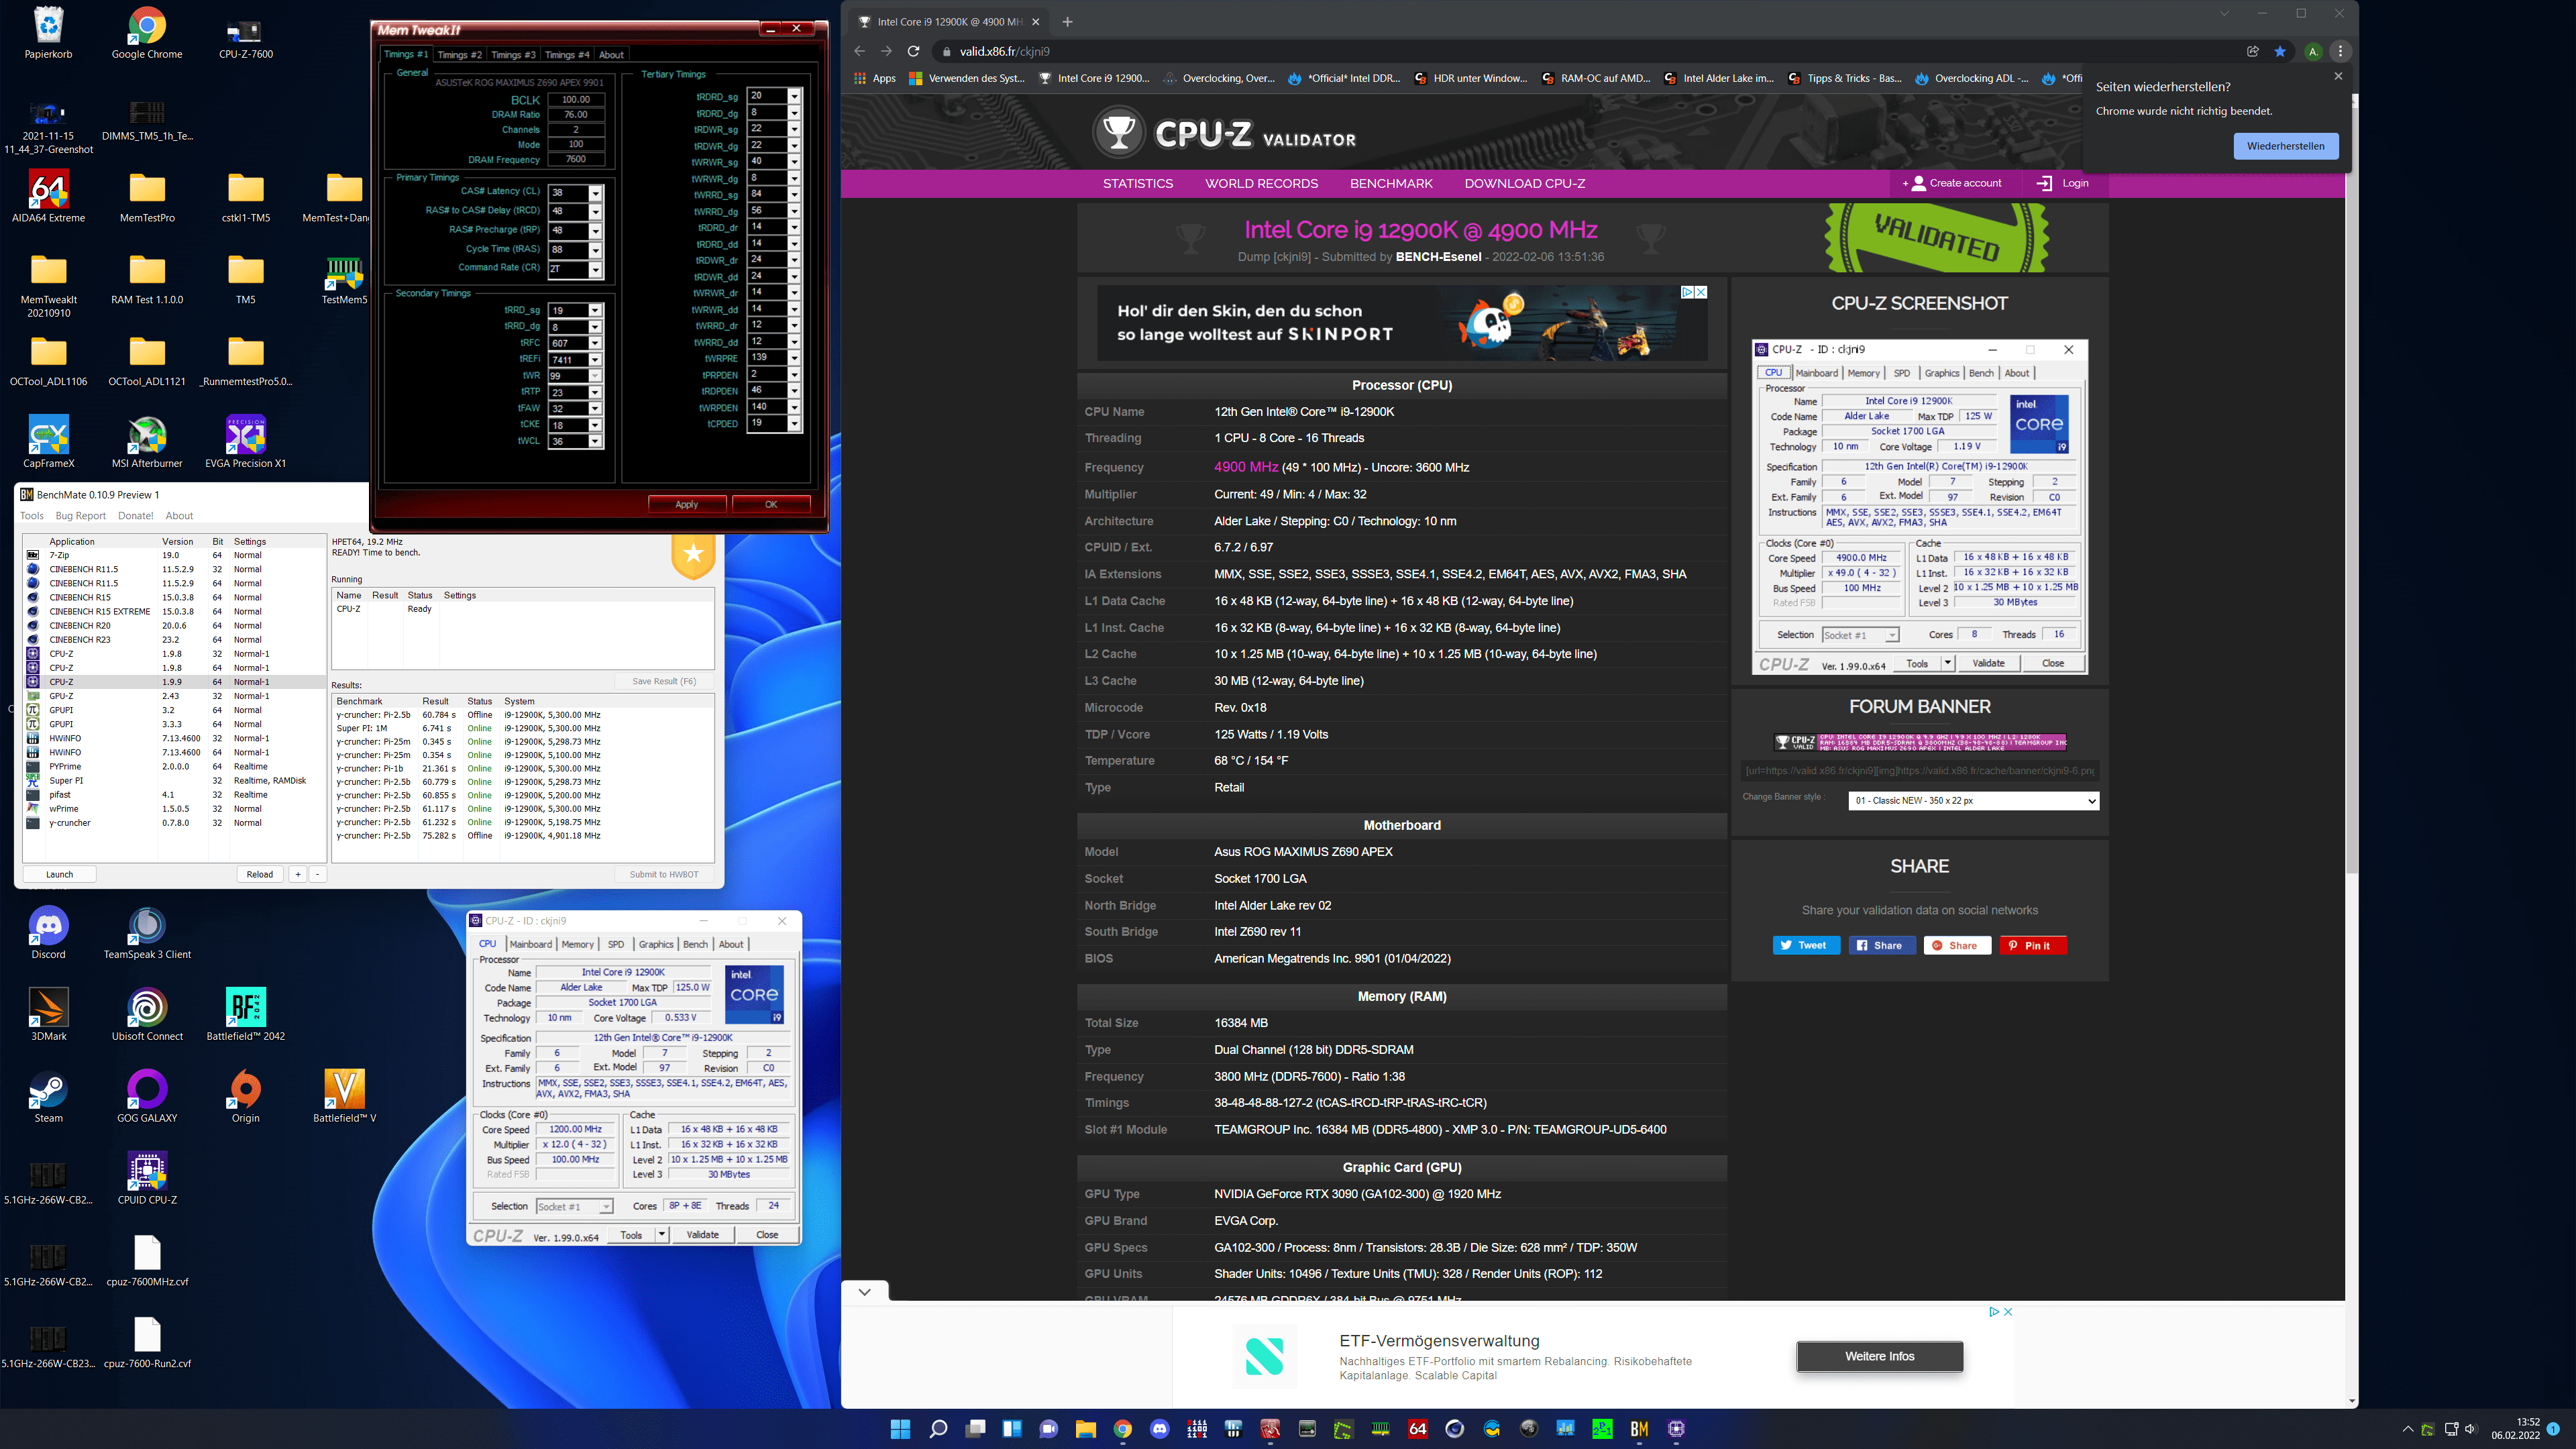
Task: Click the Wiederherstellen restore button
Action: tap(2286, 146)
